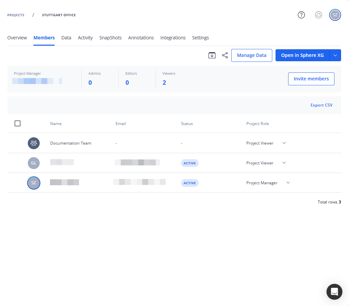Navigate to Projects breadcrumb link

pyautogui.click(x=16, y=15)
